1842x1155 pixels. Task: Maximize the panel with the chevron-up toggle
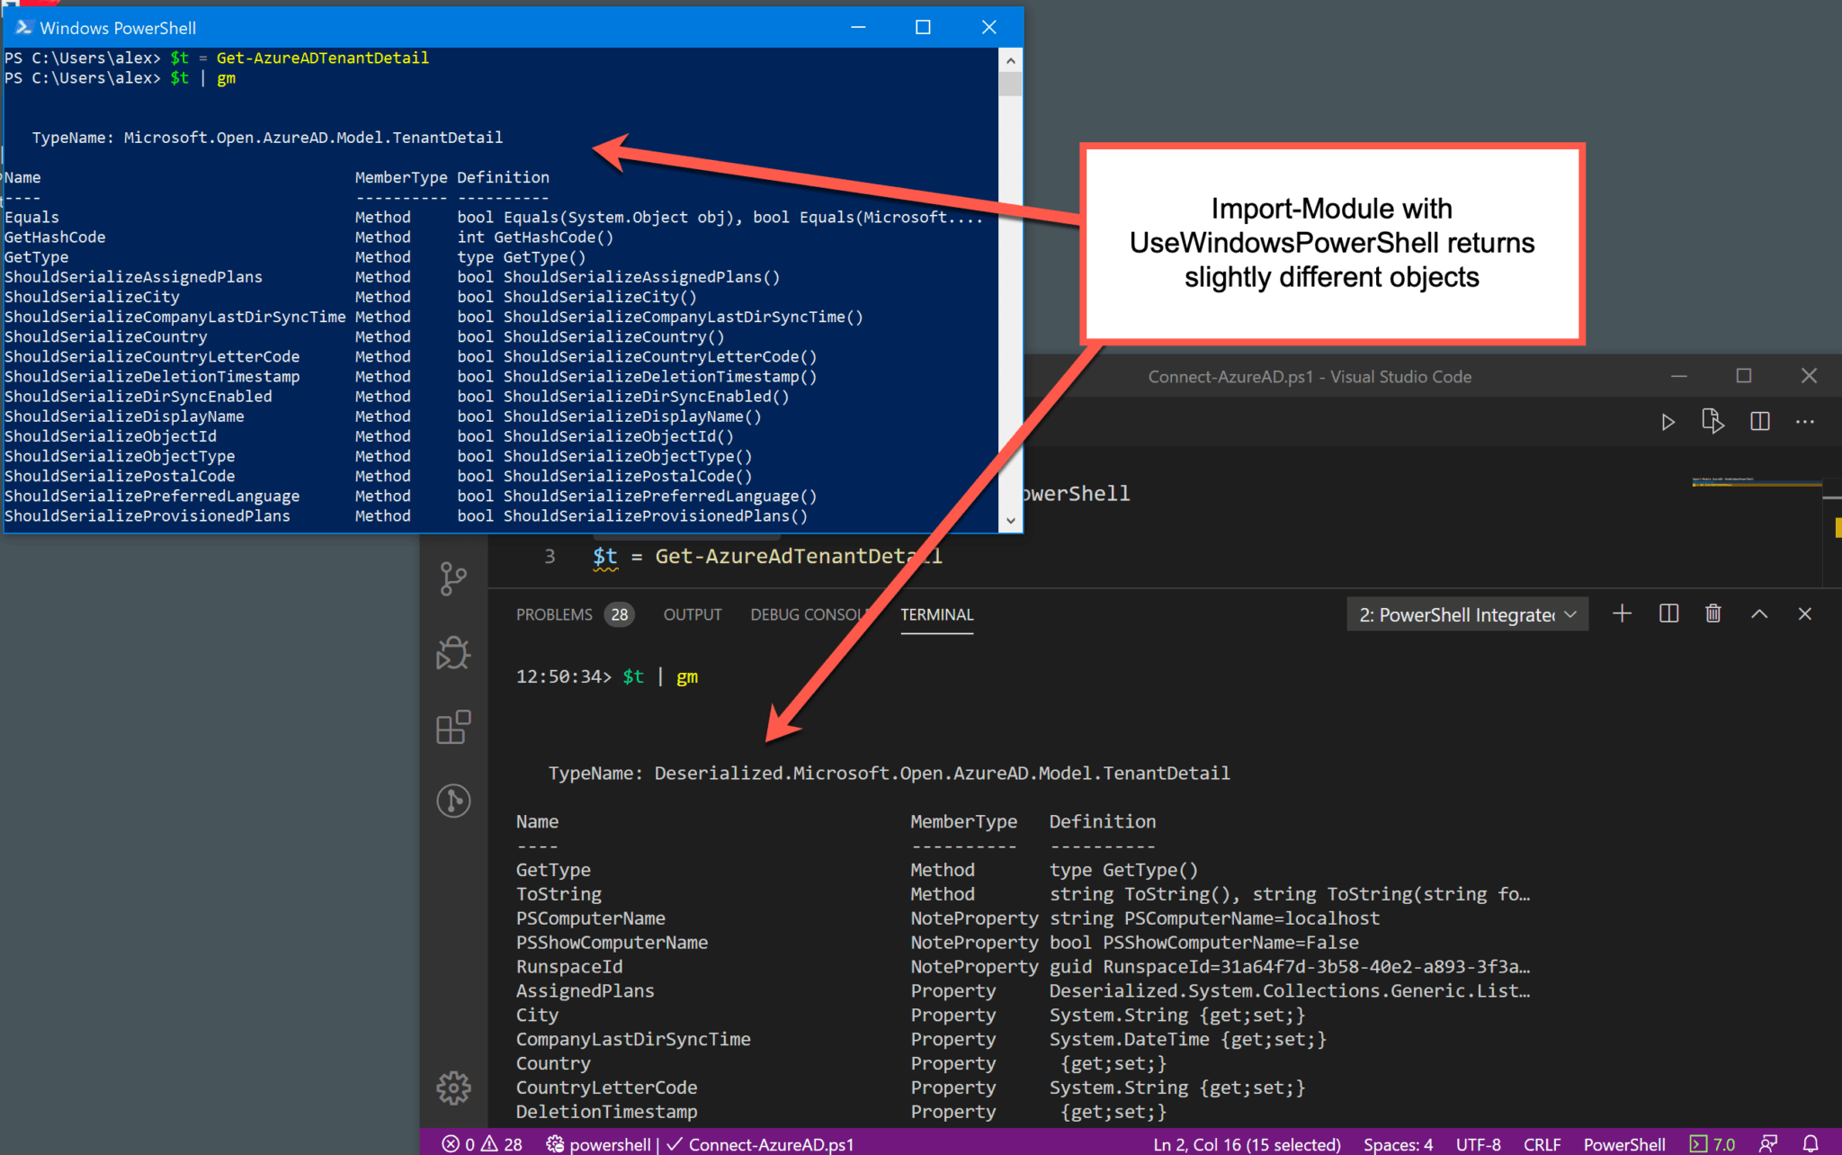click(x=1759, y=613)
